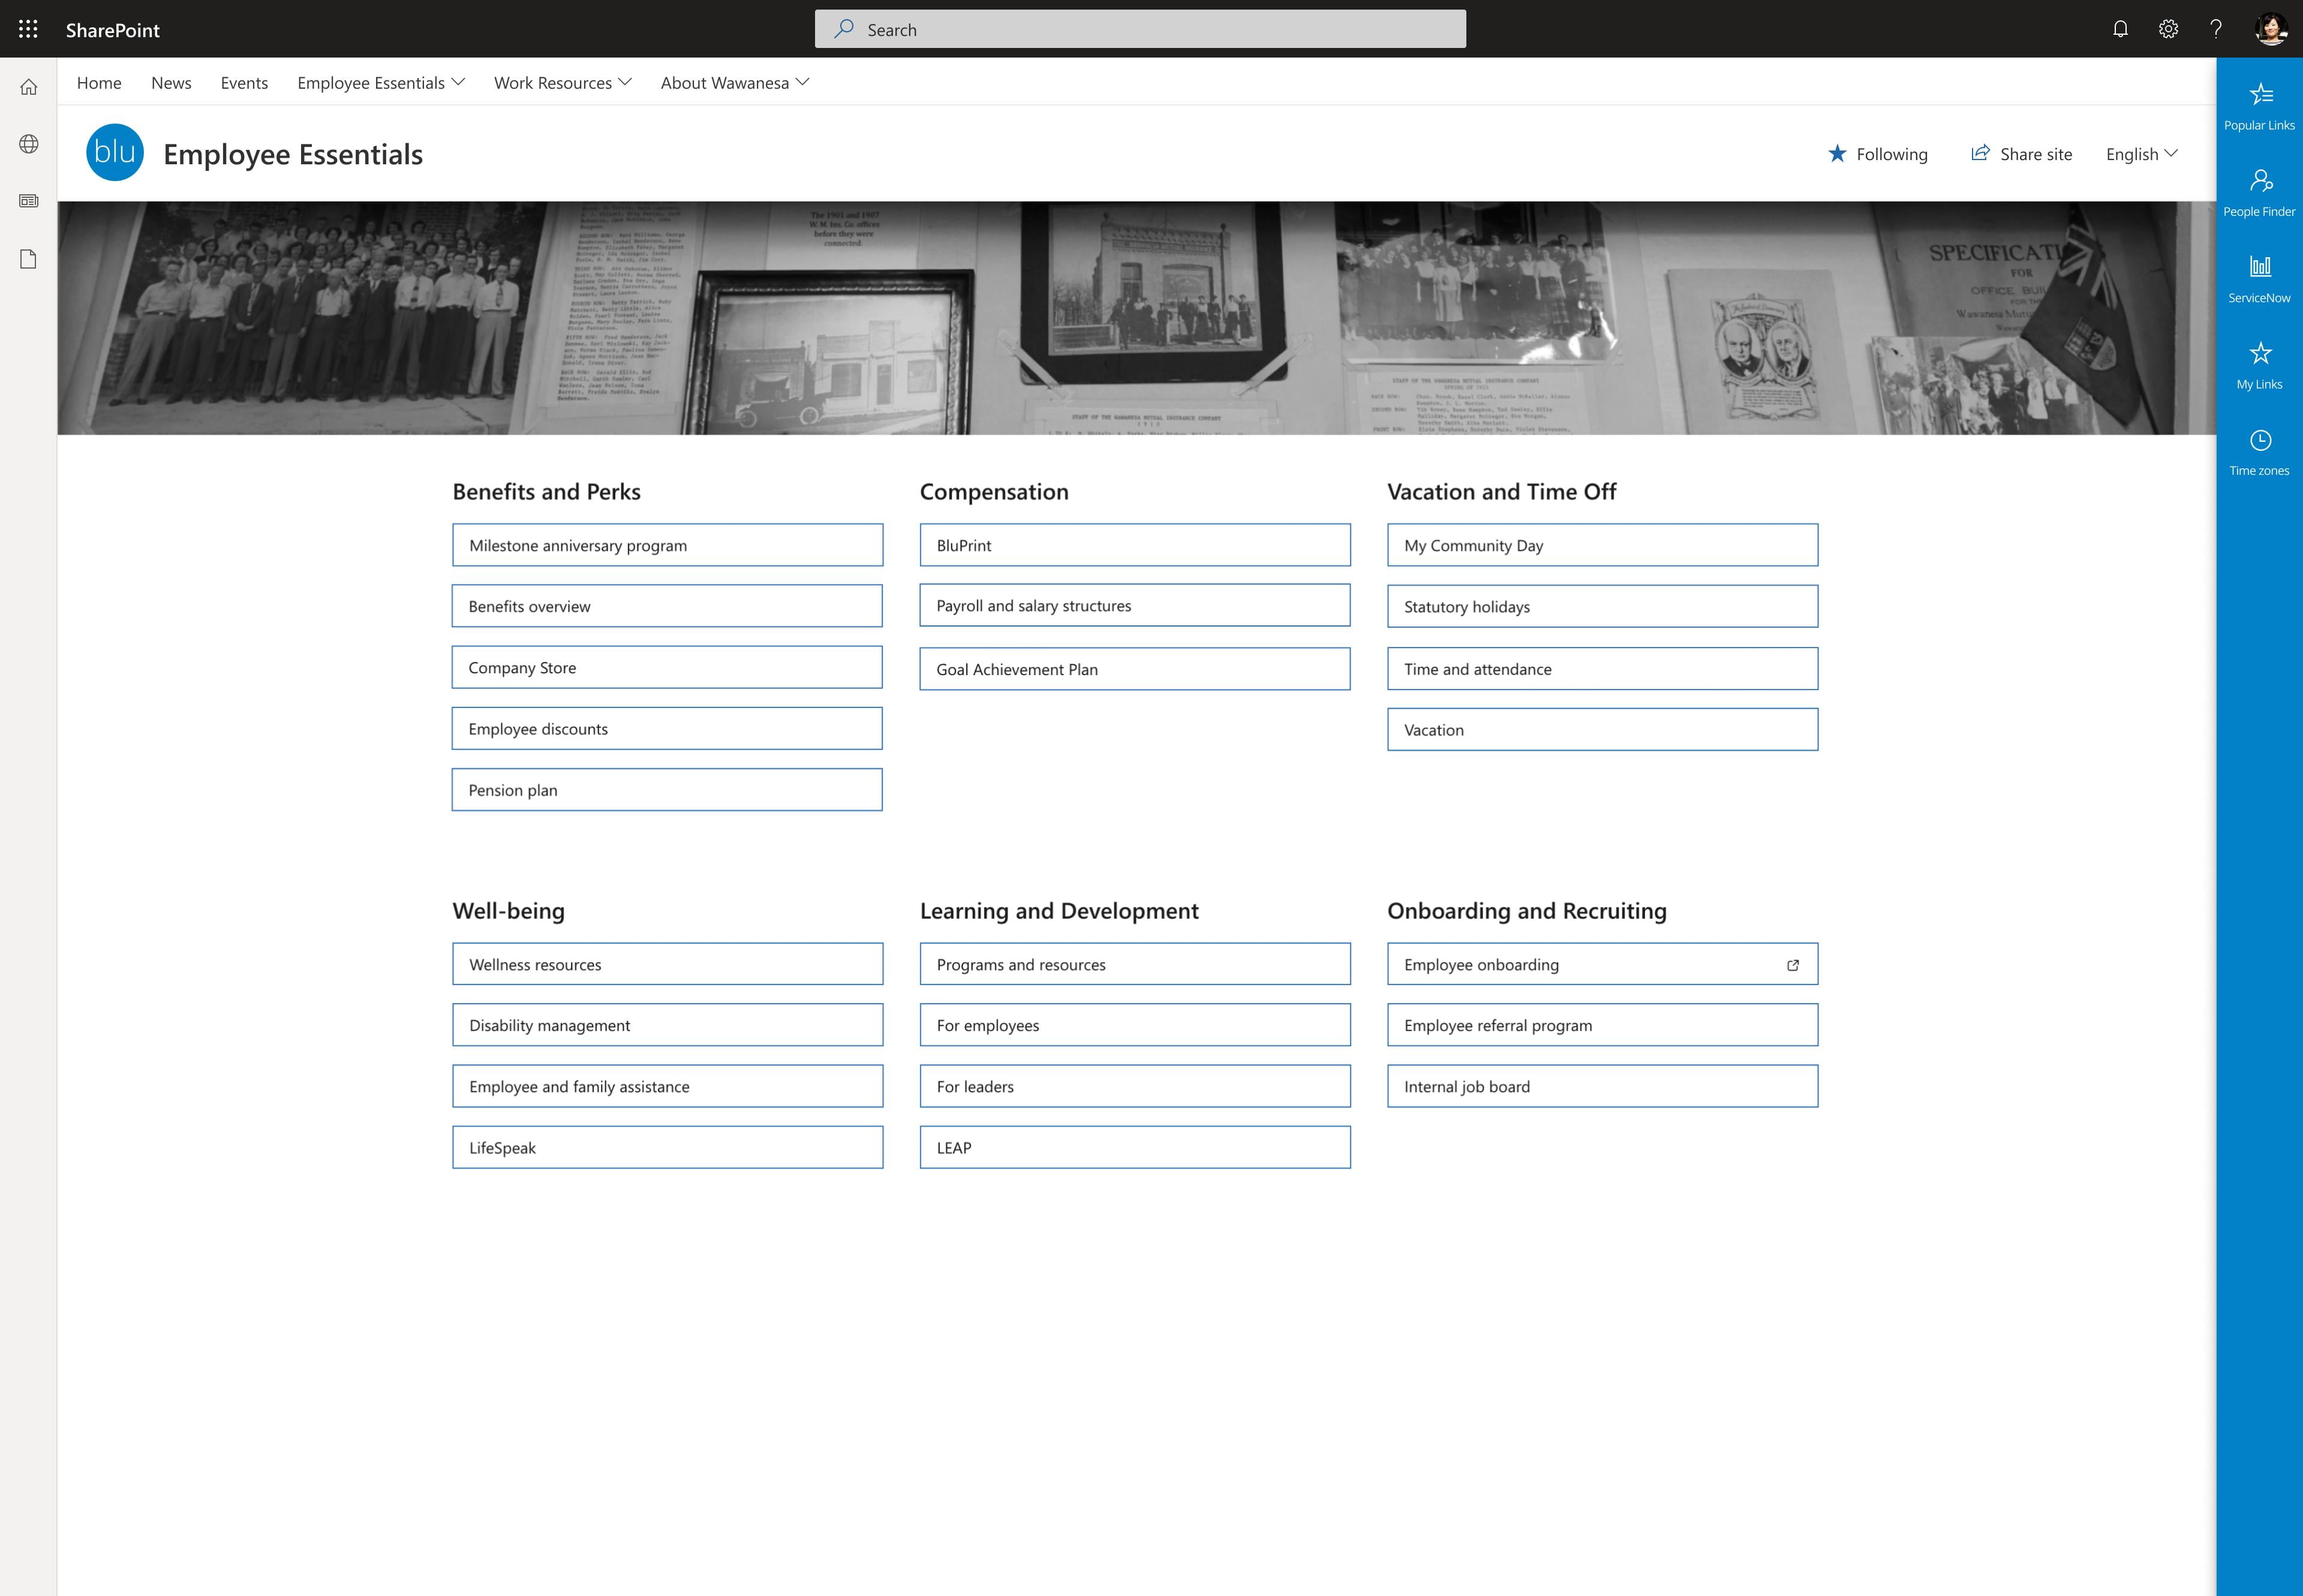Open notifications via the bell icon
The width and height of the screenshot is (2303, 1596).
click(2121, 29)
